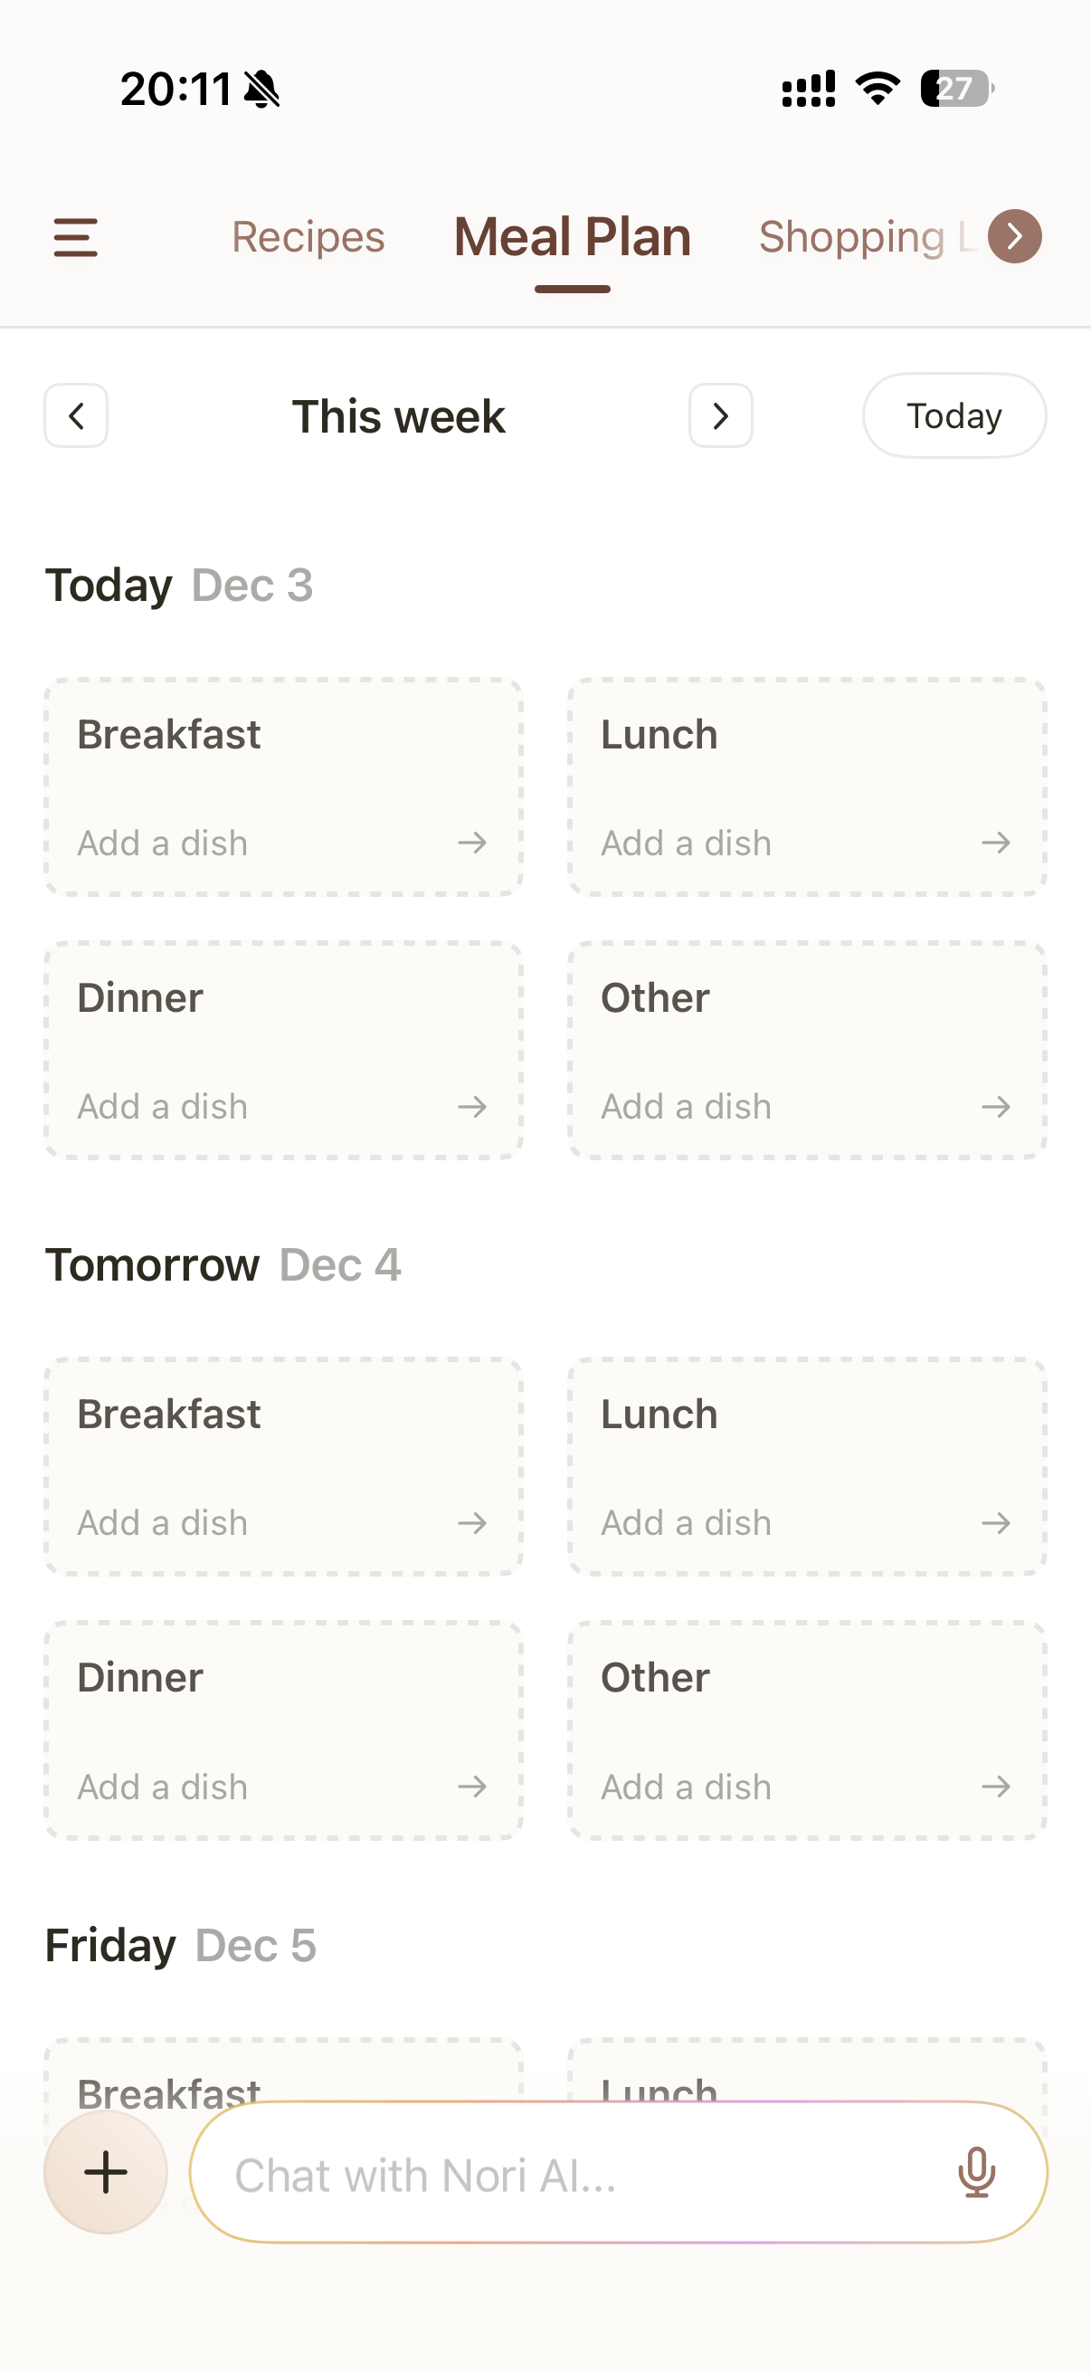The image size is (1091, 2373).
Task: Jump to Today button
Action: point(953,415)
